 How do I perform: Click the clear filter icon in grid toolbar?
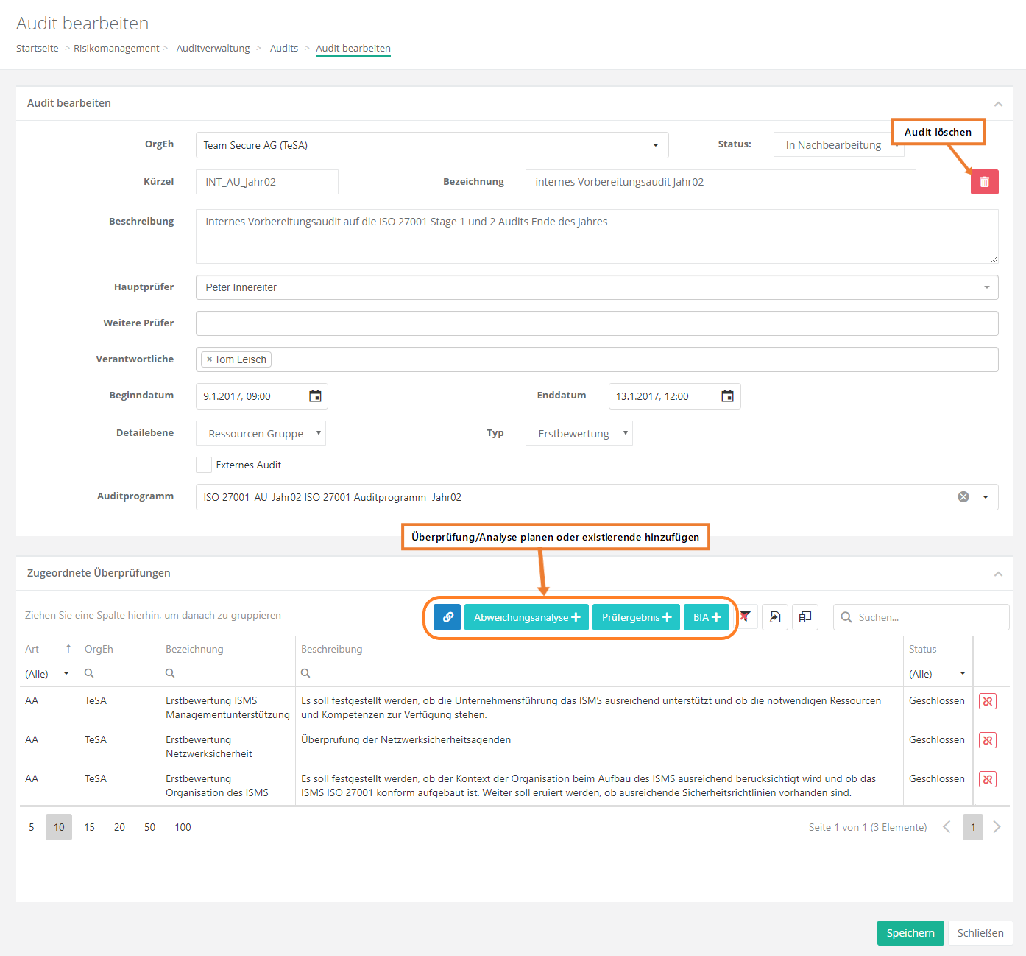click(746, 617)
